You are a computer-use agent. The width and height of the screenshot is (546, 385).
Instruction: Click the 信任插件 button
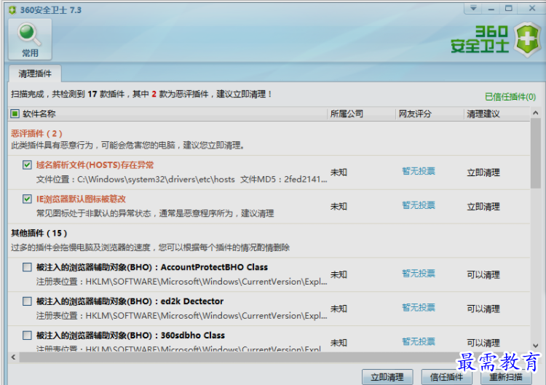click(446, 377)
